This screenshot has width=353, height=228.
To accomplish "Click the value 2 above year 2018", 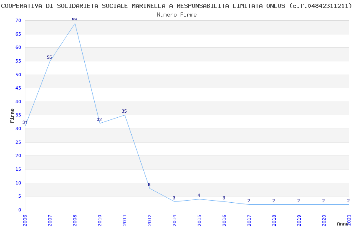I will click(x=274, y=201).
